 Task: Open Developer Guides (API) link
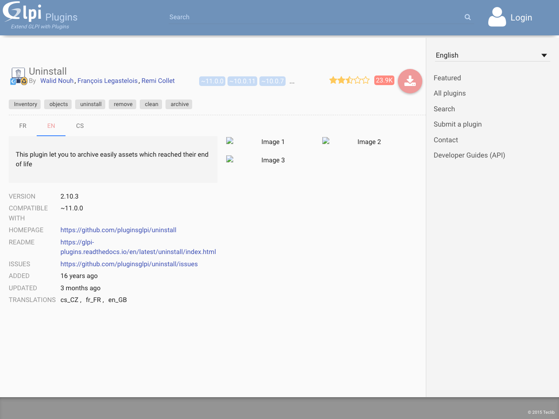click(x=469, y=155)
